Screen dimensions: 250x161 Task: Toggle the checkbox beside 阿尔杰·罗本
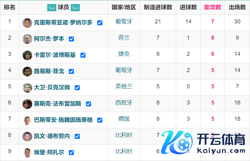tap(71, 39)
